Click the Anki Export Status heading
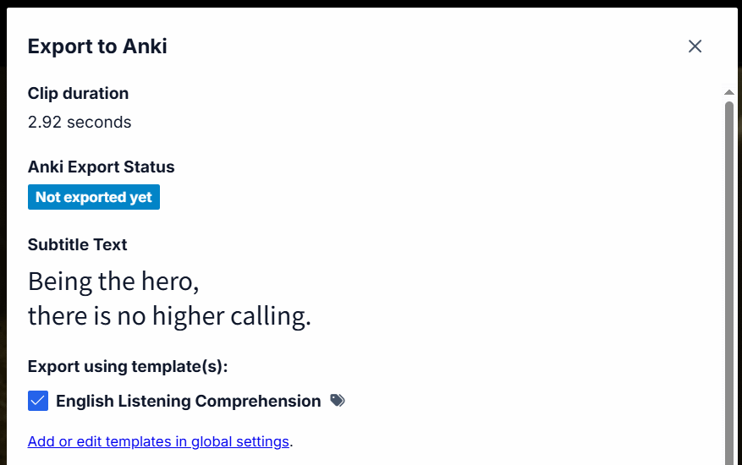This screenshot has height=465, width=742. (x=101, y=167)
